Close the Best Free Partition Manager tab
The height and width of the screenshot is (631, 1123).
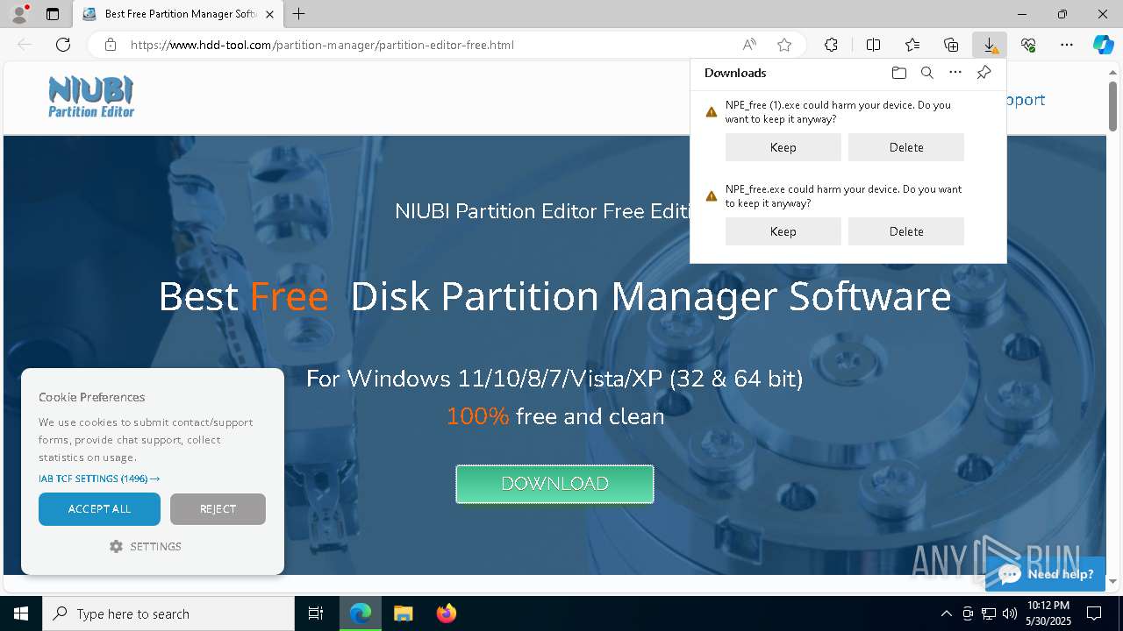click(x=269, y=14)
